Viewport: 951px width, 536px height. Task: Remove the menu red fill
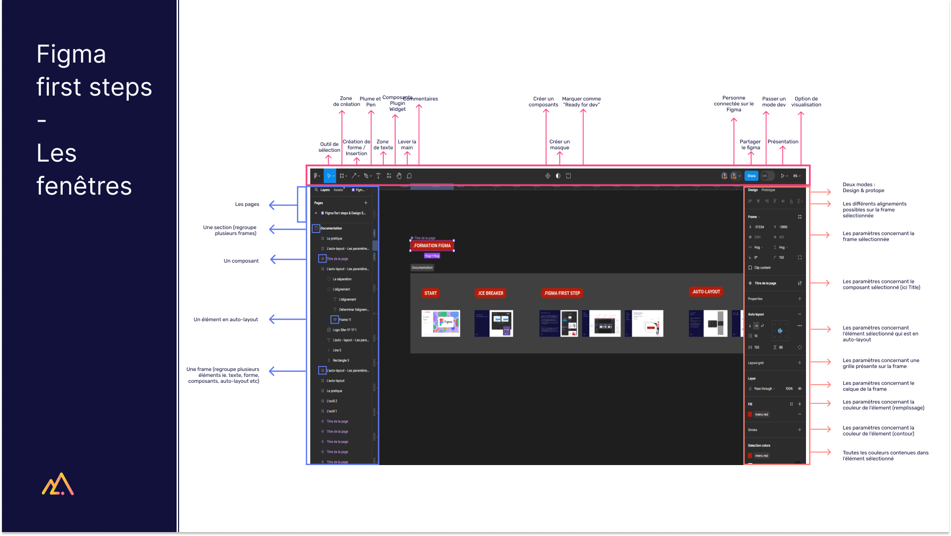pos(800,414)
